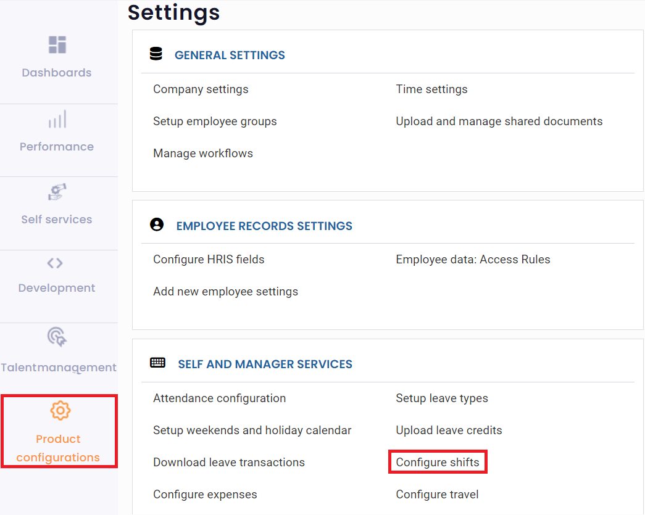Select the Dashboards icon in sidebar

56,44
